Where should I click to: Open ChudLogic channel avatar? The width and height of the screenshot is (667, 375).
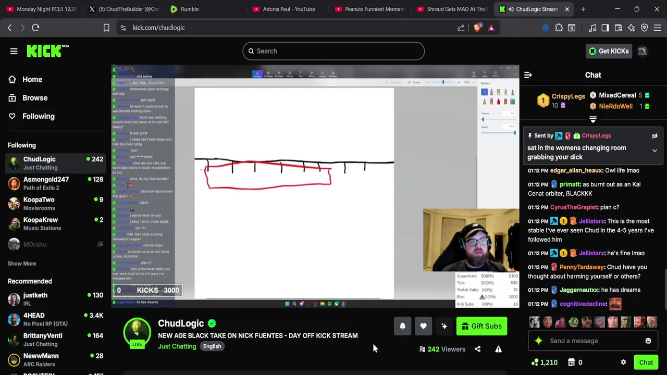[x=137, y=331]
